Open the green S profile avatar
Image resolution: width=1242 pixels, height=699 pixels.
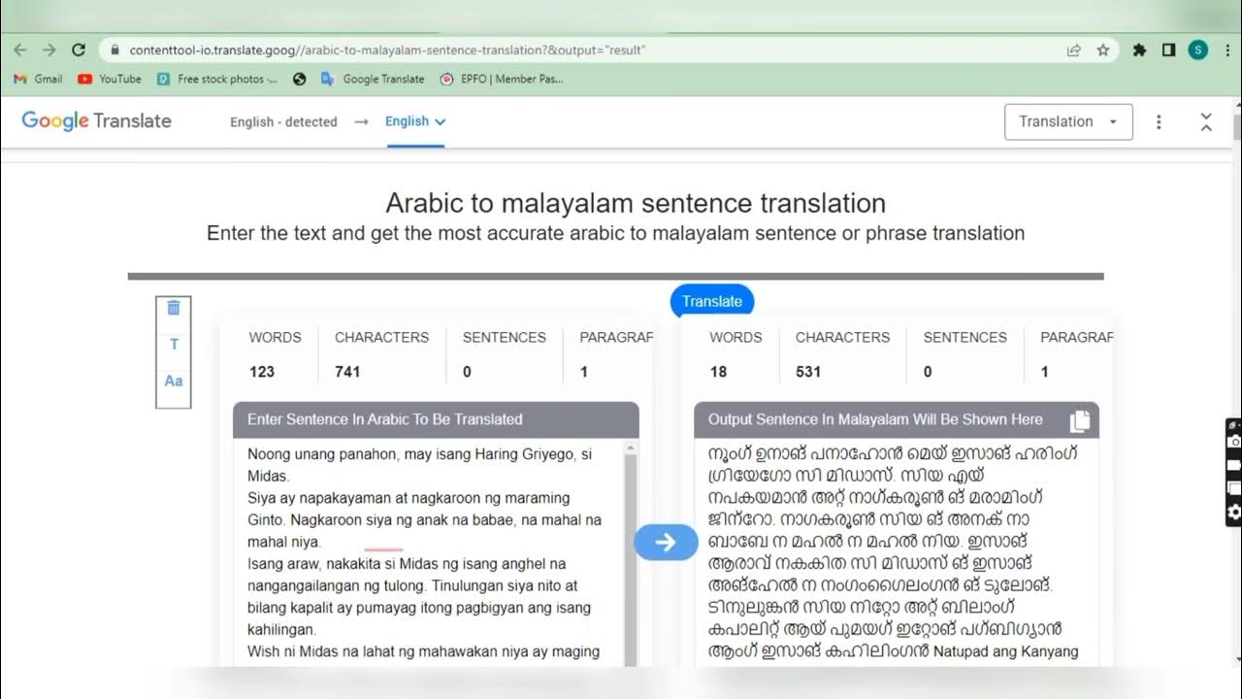click(1197, 50)
